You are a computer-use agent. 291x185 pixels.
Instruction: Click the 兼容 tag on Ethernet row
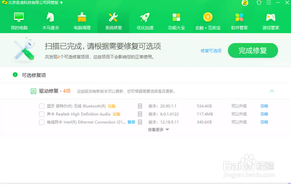tap(131, 122)
